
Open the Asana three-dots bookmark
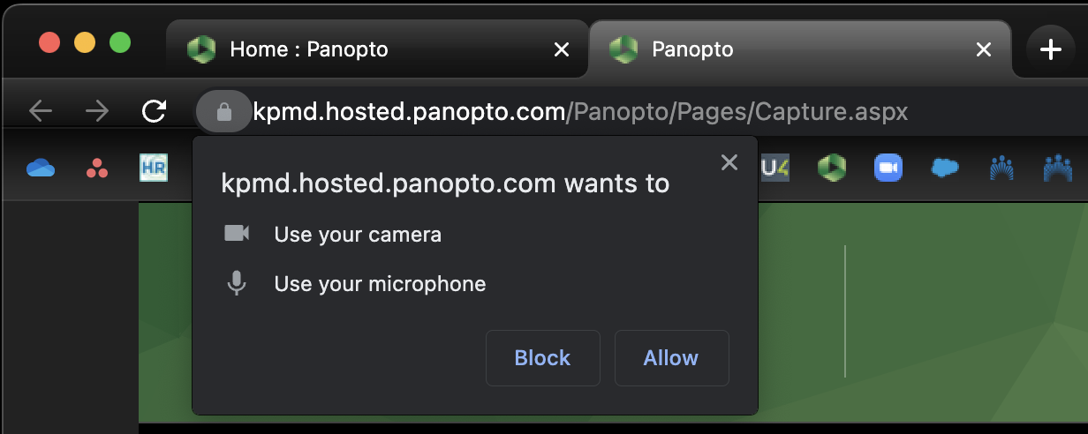click(97, 168)
